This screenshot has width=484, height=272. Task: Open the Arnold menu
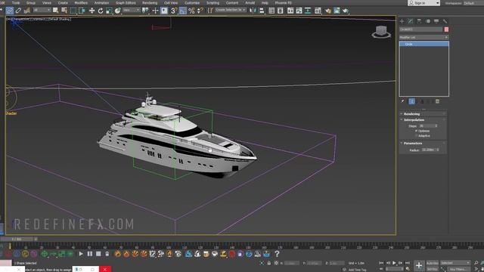[x=250, y=3]
